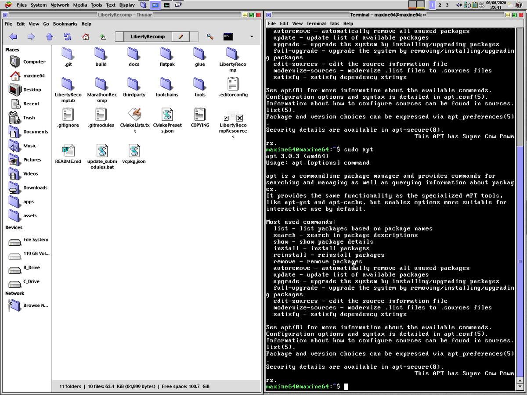Open Thunar's Go menu
The width and height of the screenshot is (527, 395).
click(46, 24)
